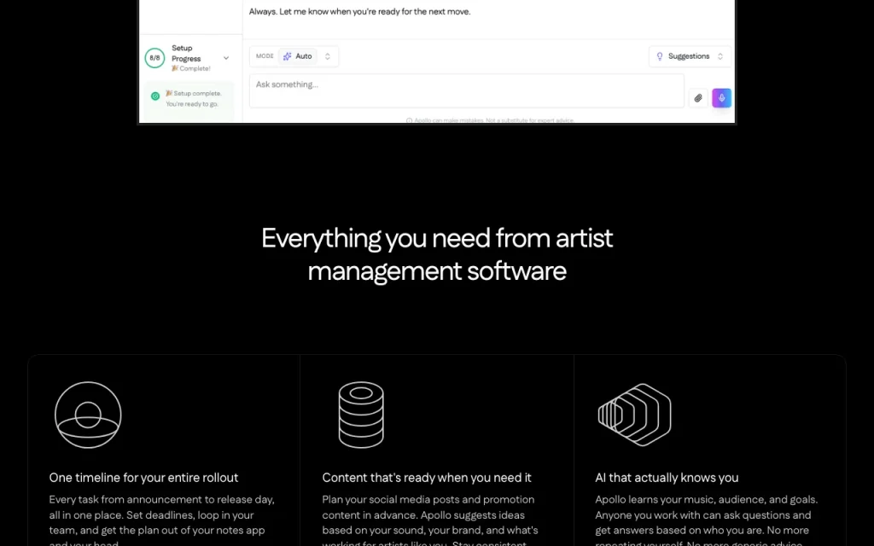Focus the "Ask something..." message field
Image resolution: width=874 pixels, height=546 pixels.
467,90
